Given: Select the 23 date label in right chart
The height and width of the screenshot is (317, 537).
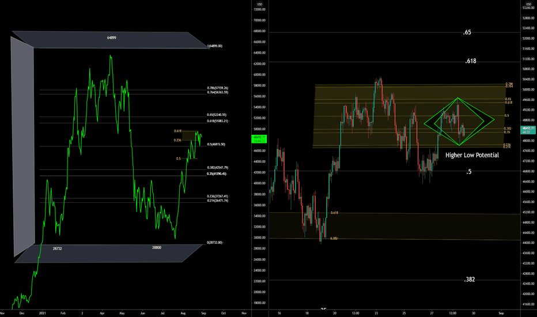Looking at the screenshot, I should (x=376, y=313).
